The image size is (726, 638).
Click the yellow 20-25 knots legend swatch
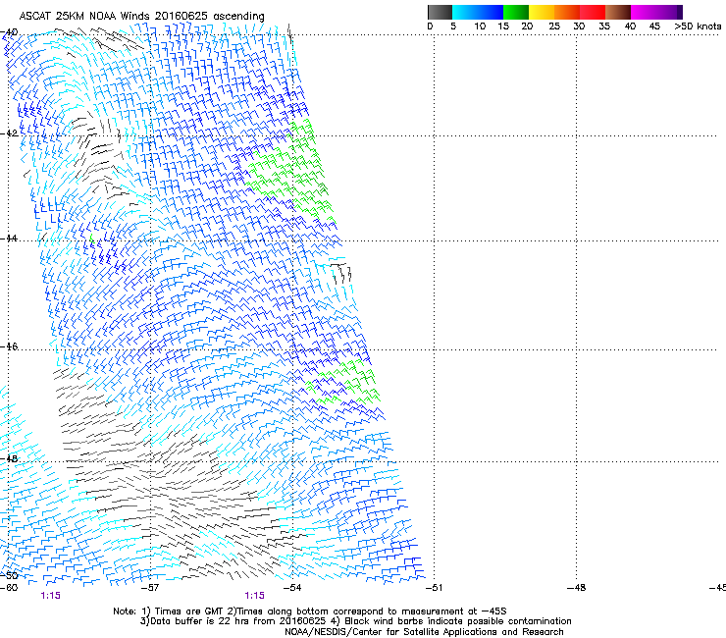point(542,12)
